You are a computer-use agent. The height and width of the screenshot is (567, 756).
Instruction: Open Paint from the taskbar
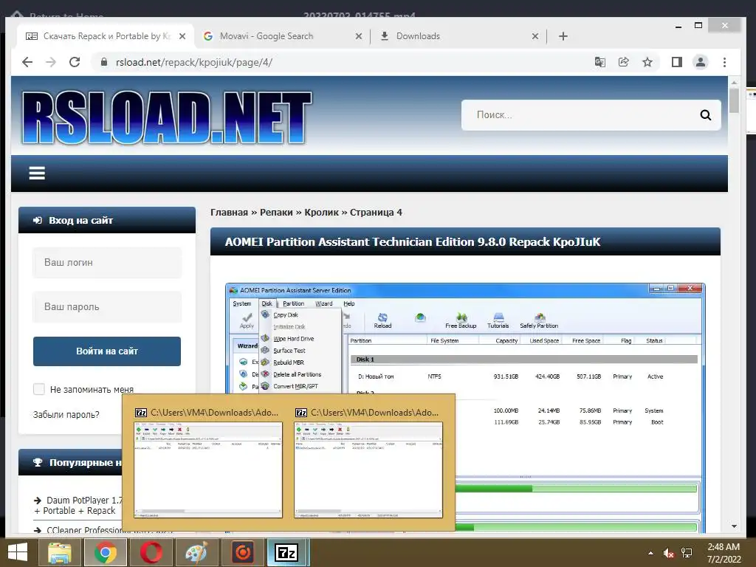(196, 552)
